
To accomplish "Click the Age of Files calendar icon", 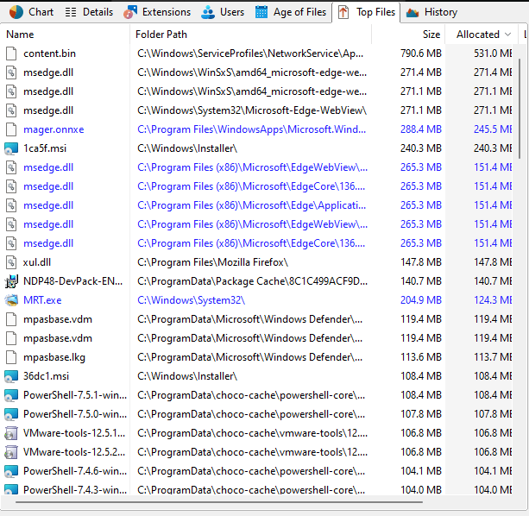I will [x=261, y=12].
